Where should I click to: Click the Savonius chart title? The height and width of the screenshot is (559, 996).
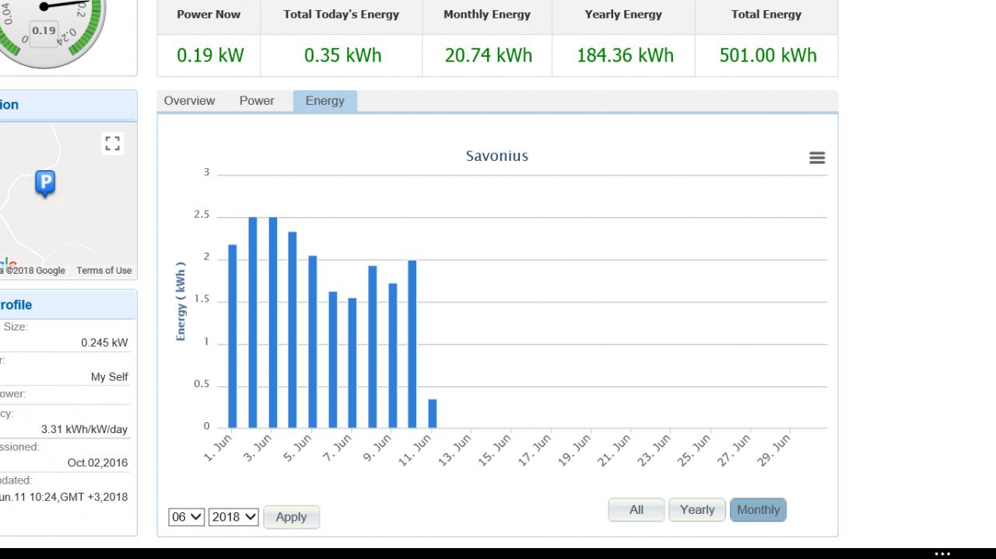(497, 155)
